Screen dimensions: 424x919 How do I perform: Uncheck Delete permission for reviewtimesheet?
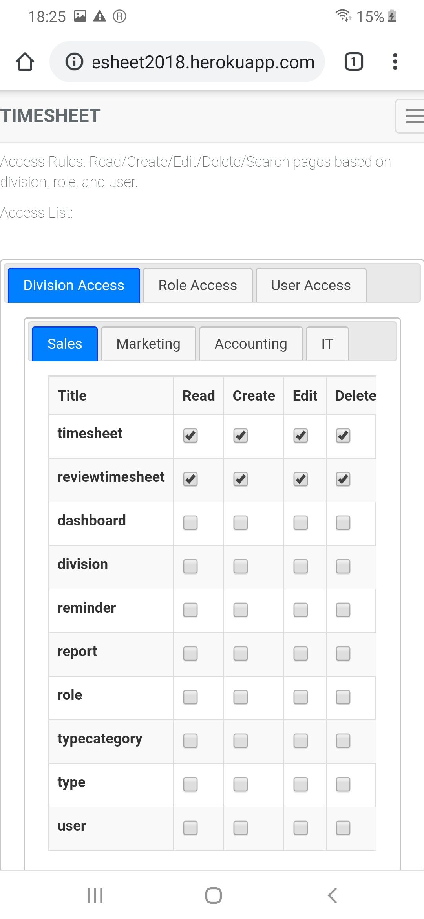[343, 479]
